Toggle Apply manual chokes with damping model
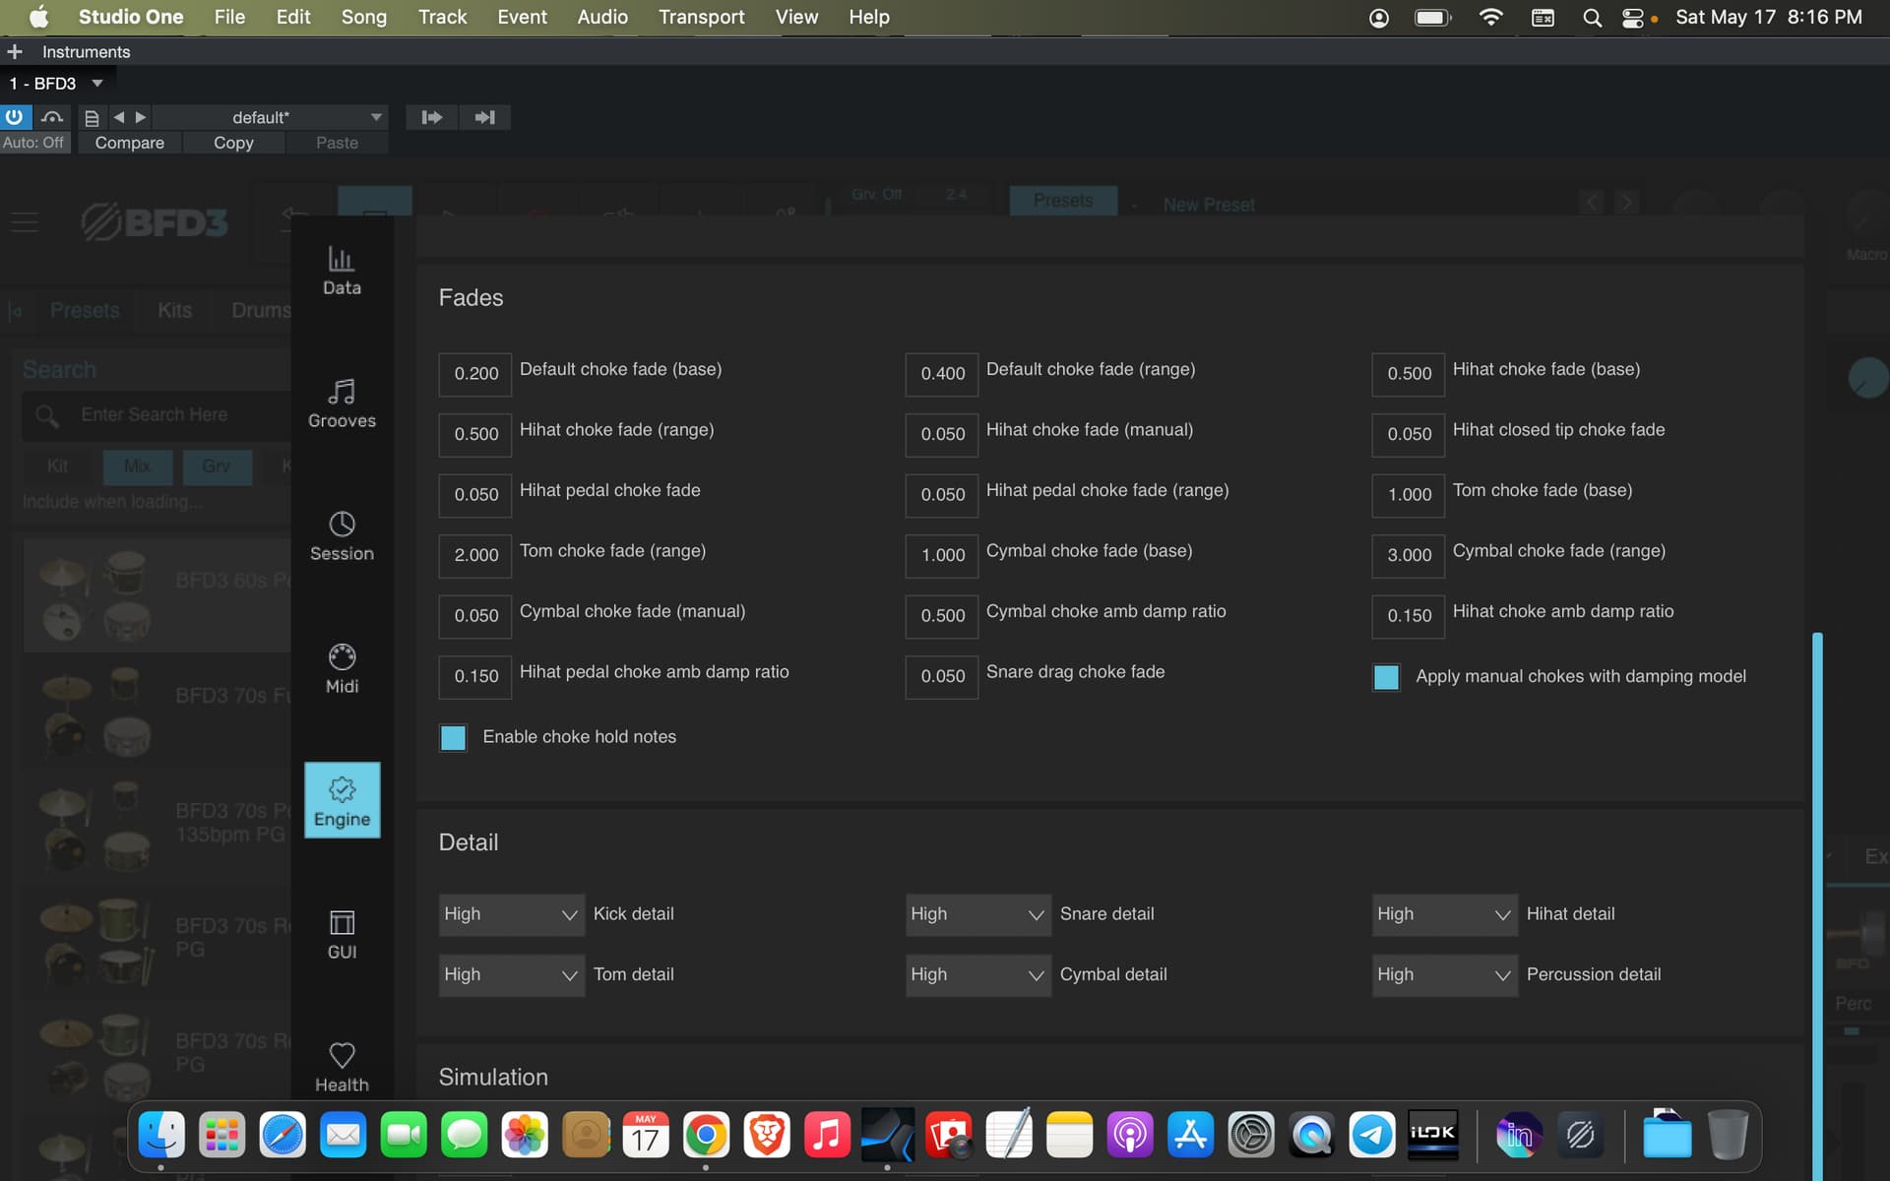 tap(1386, 677)
